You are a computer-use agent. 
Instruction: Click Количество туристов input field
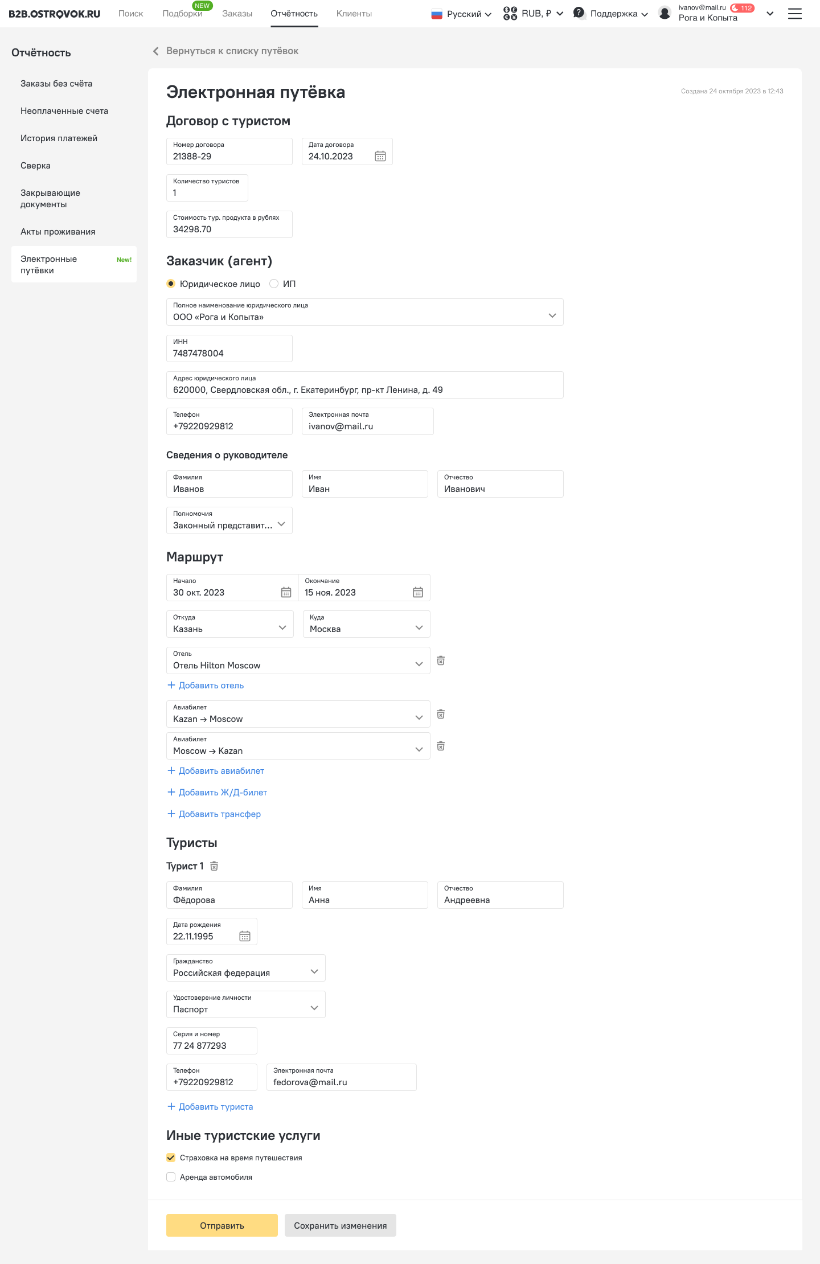coord(207,188)
